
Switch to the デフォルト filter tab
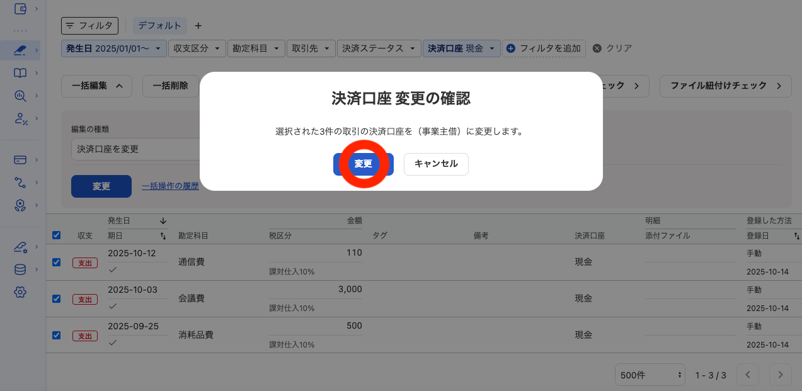(x=160, y=26)
